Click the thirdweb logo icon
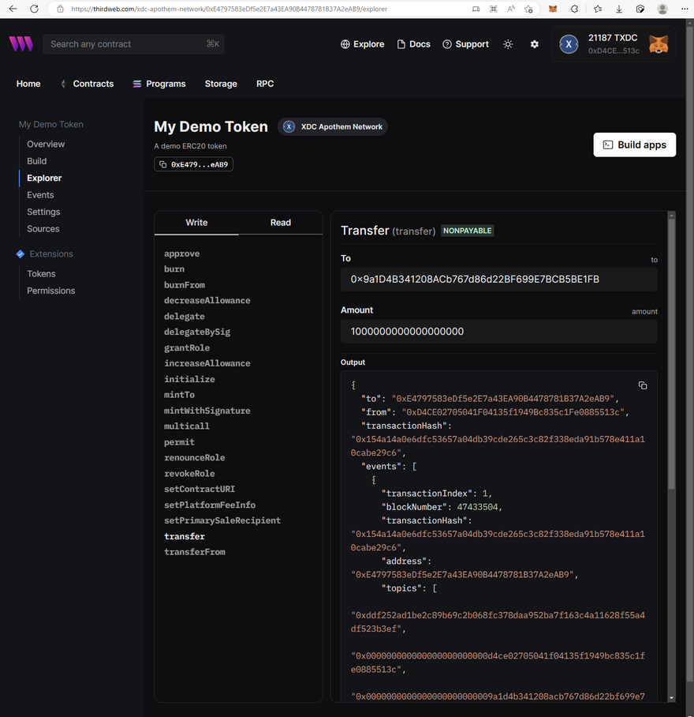694x717 pixels. [x=21, y=44]
